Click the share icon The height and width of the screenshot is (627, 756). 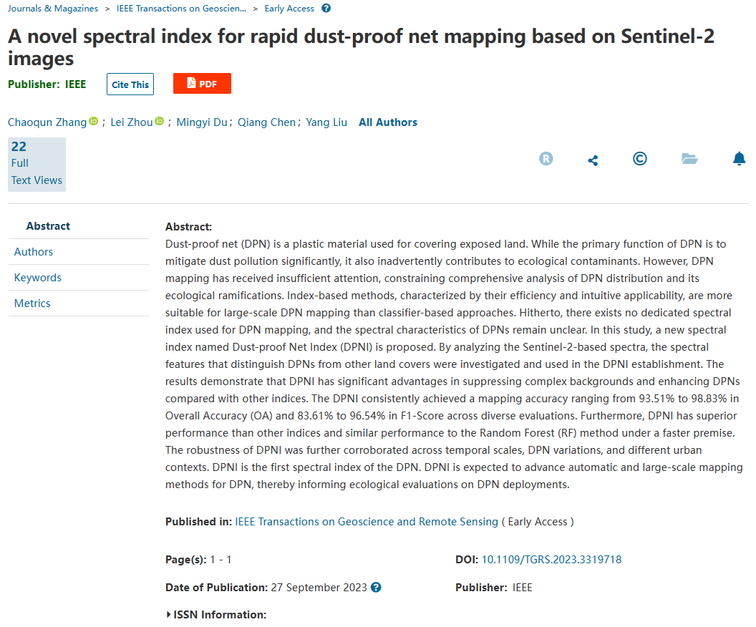[593, 160]
